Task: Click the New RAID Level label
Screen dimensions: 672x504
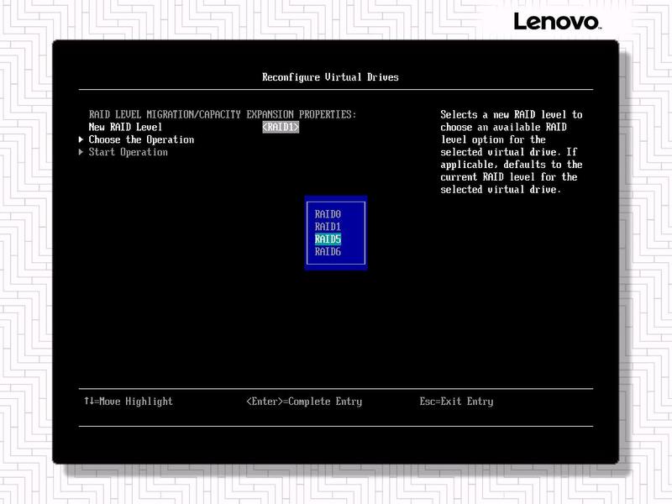Action: tap(125, 127)
